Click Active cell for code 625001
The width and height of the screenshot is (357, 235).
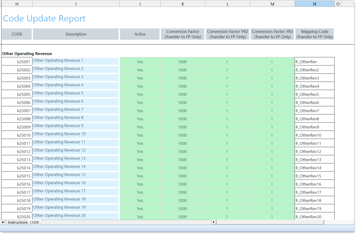pos(140,62)
